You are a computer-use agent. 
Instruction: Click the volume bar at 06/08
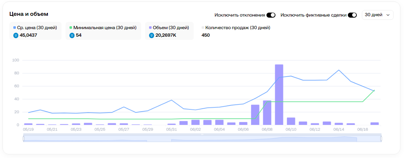267,113
